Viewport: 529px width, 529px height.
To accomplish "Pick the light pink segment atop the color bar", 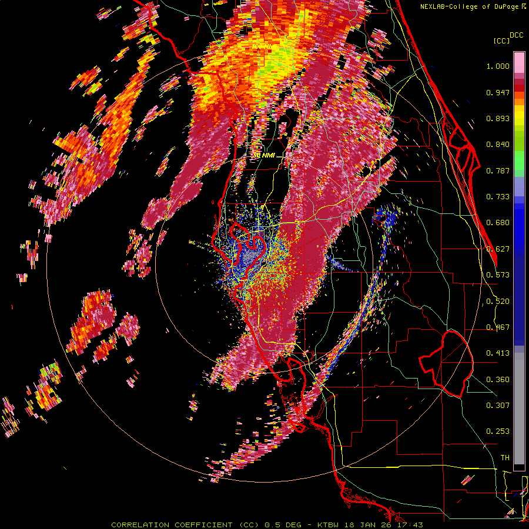I will 519,63.
